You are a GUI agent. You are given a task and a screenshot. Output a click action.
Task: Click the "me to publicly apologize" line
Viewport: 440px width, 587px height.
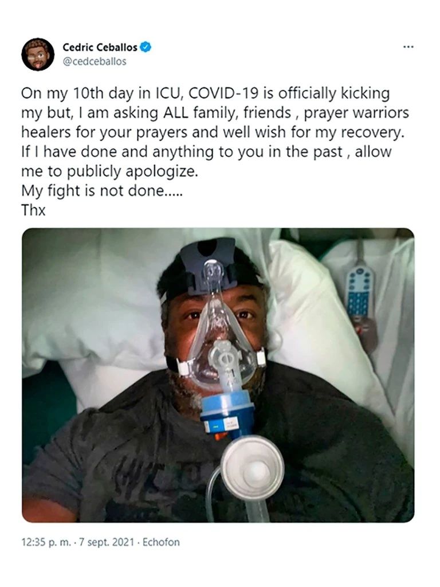coord(109,171)
